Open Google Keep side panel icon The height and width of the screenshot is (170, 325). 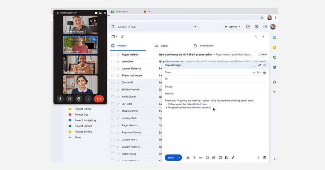(x=274, y=47)
